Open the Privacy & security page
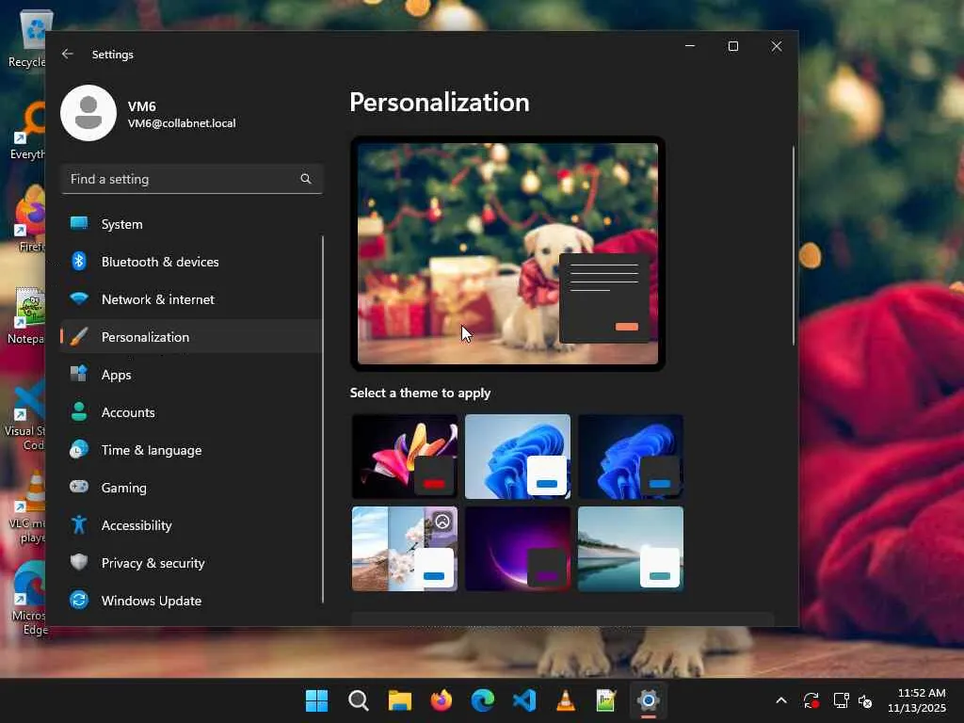964x723 pixels. 153,563
